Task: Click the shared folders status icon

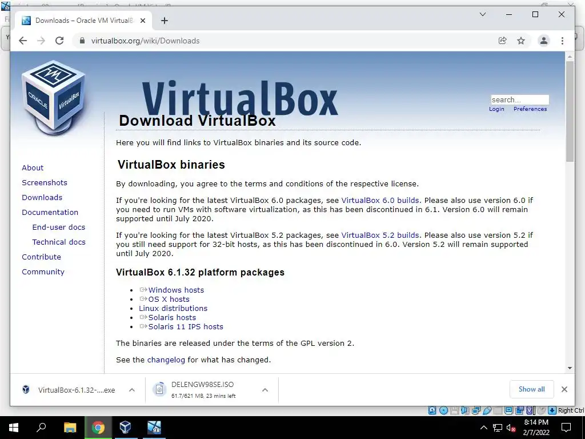Action: coord(498,410)
